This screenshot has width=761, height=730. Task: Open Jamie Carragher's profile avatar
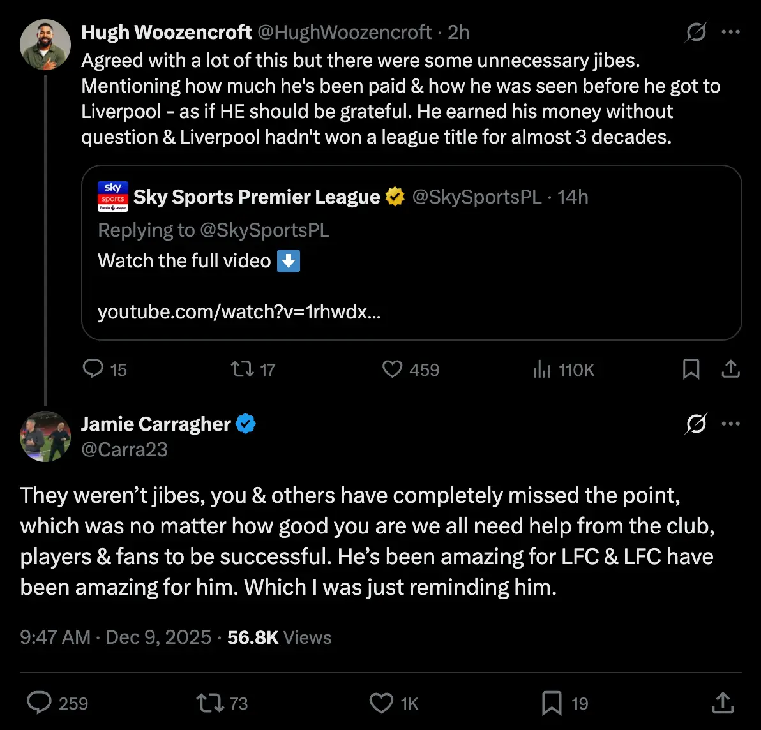tap(45, 436)
